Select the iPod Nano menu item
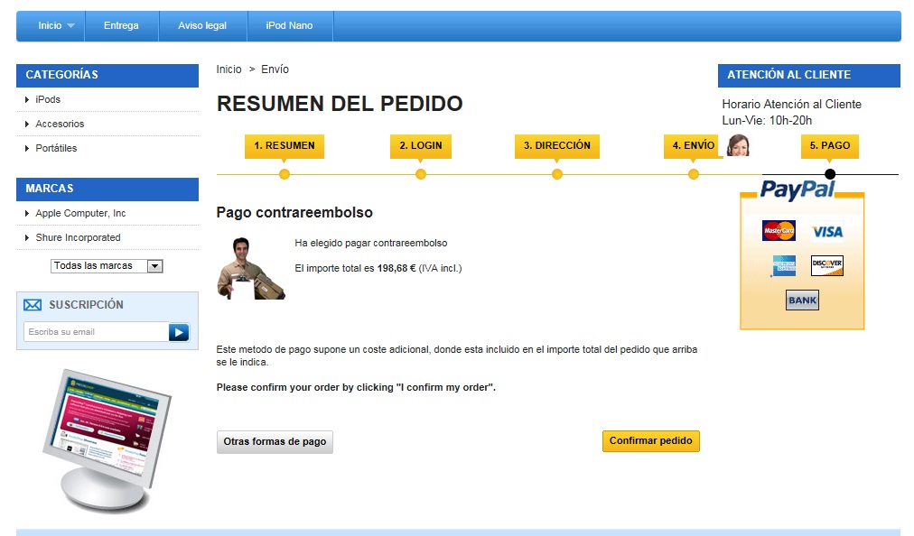Screen dimensions: 914x536 coord(289,25)
